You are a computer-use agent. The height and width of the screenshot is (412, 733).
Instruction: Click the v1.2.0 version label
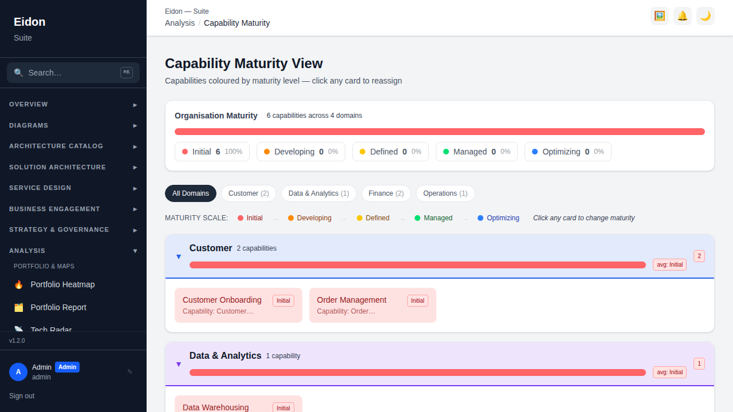click(x=17, y=340)
